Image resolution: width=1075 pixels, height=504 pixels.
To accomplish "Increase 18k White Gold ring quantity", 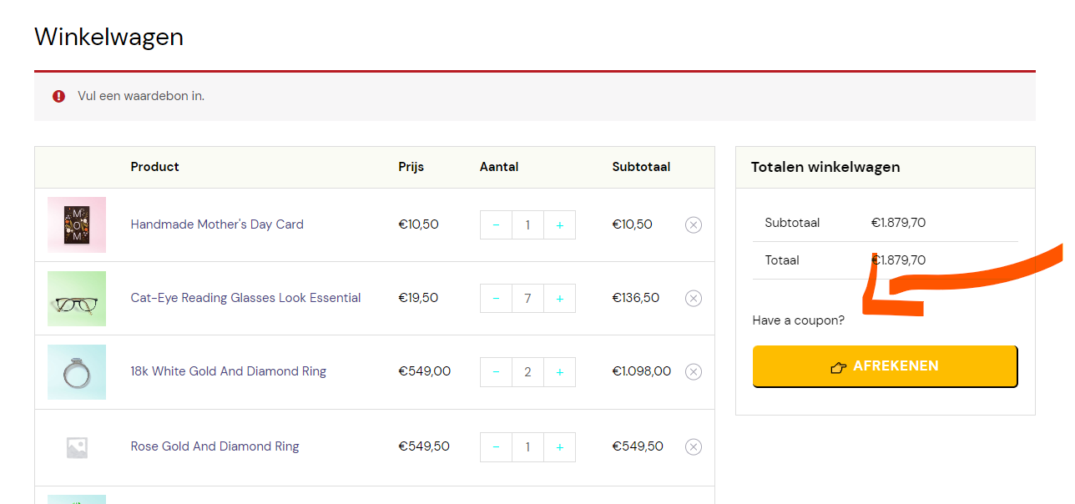I will [x=559, y=372].
